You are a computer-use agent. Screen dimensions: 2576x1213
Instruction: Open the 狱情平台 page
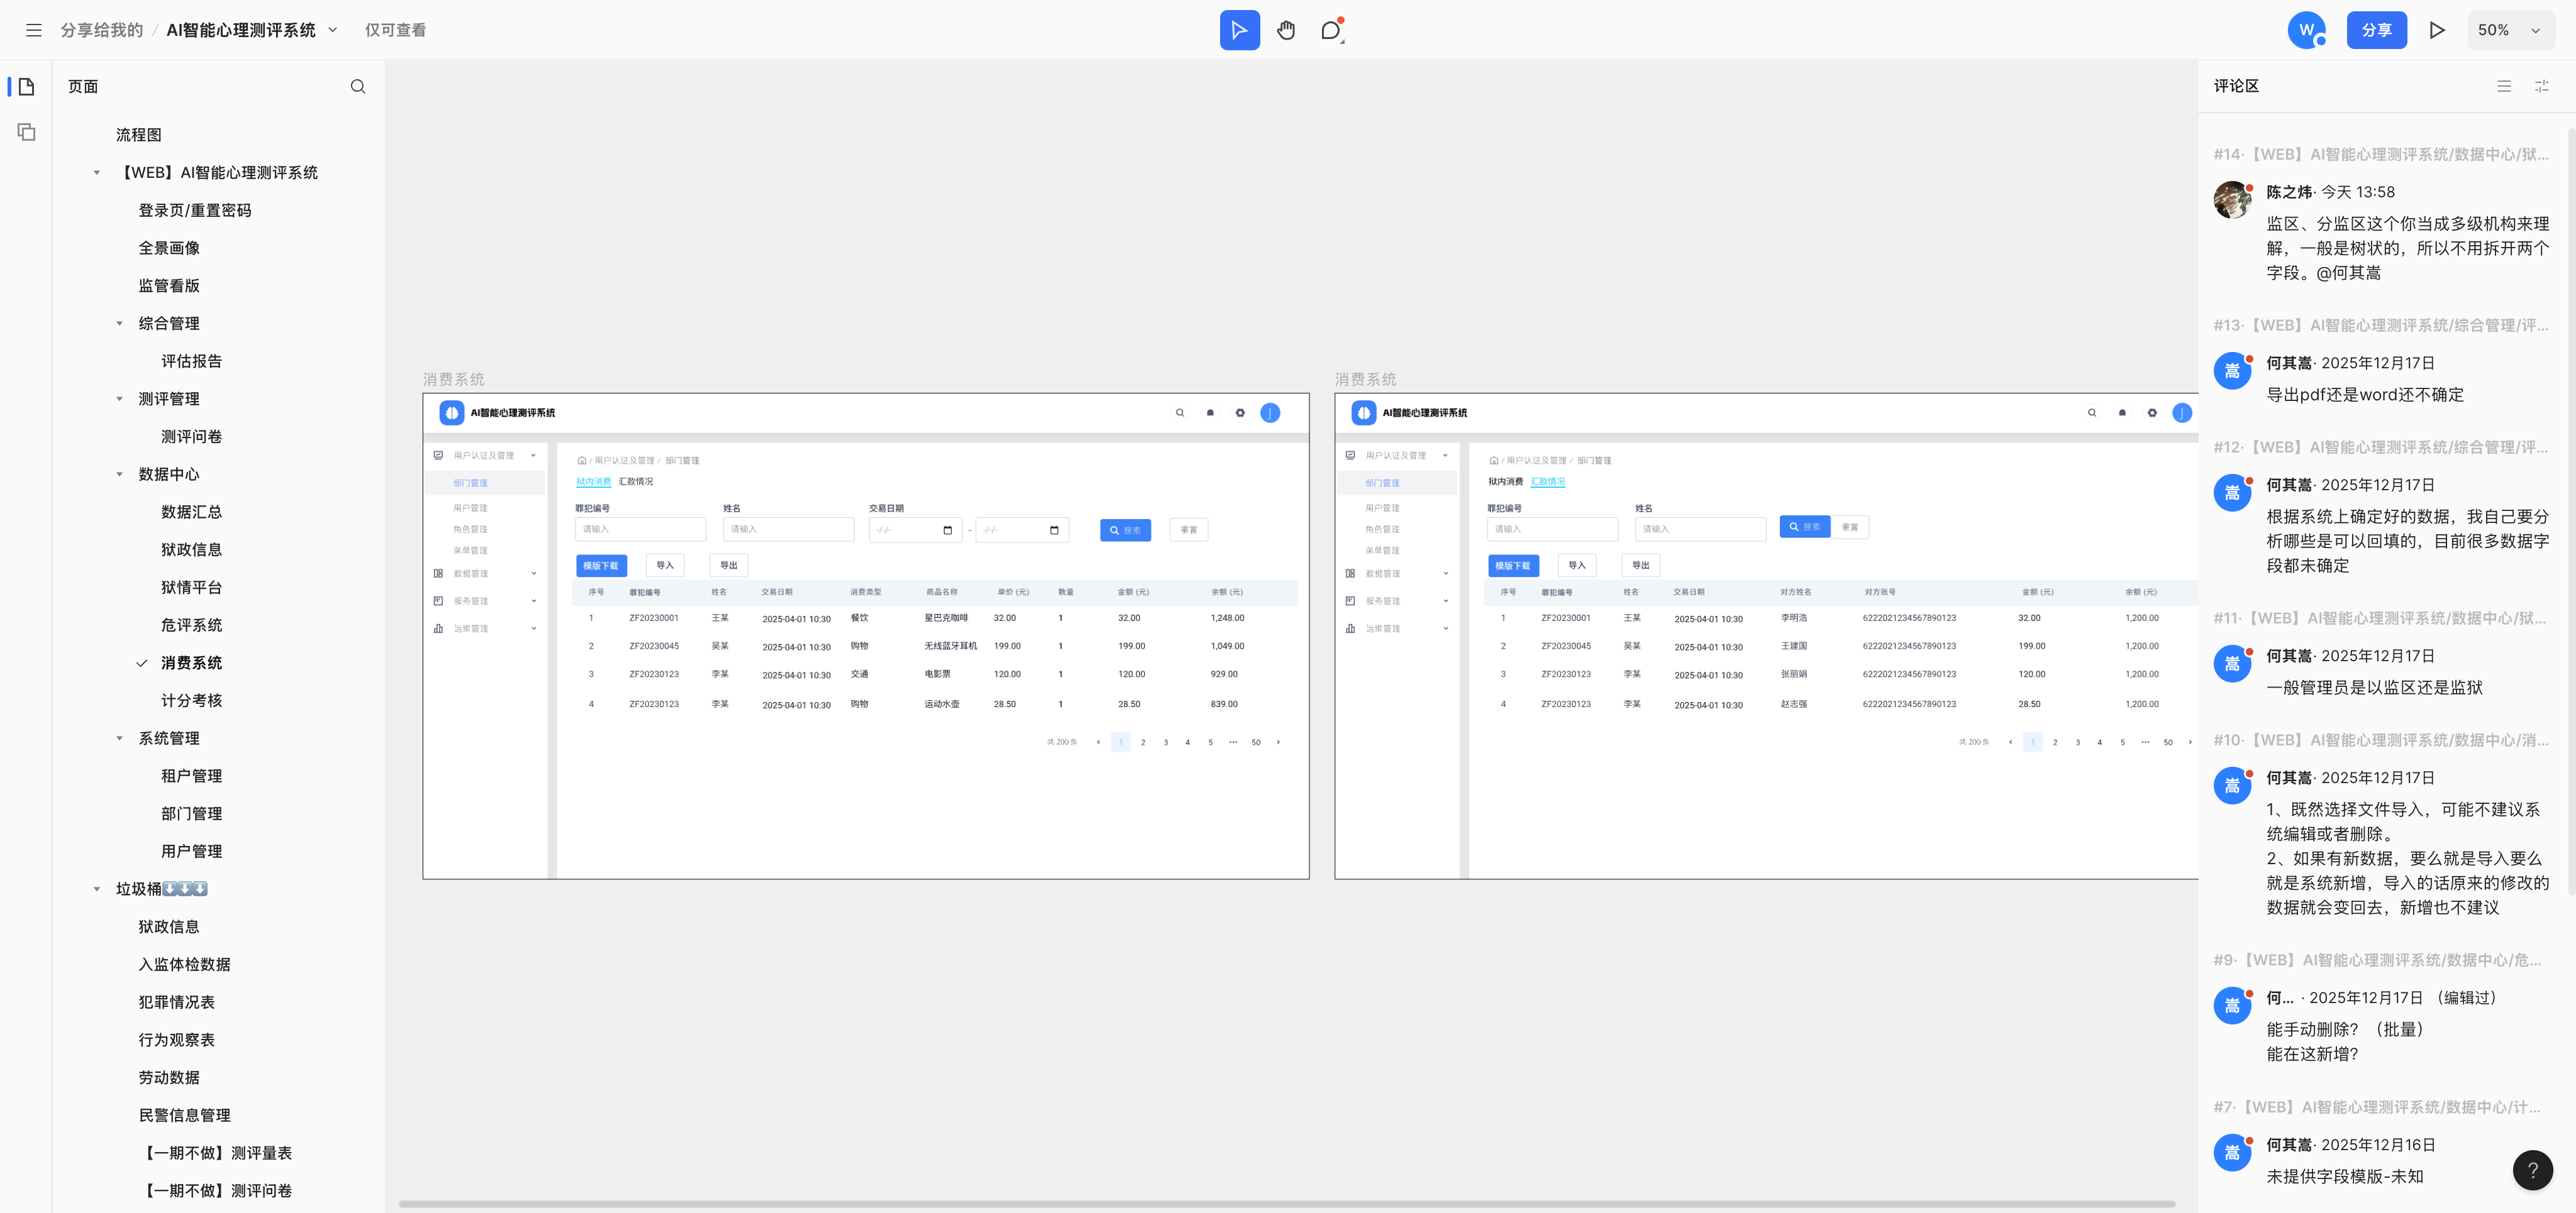click(x=192, y=588)
